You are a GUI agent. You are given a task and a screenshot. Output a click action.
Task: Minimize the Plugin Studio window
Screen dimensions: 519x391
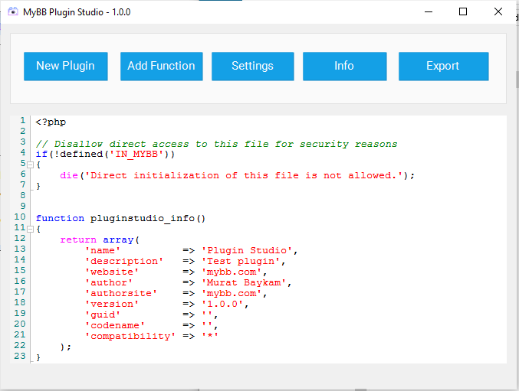427,11
